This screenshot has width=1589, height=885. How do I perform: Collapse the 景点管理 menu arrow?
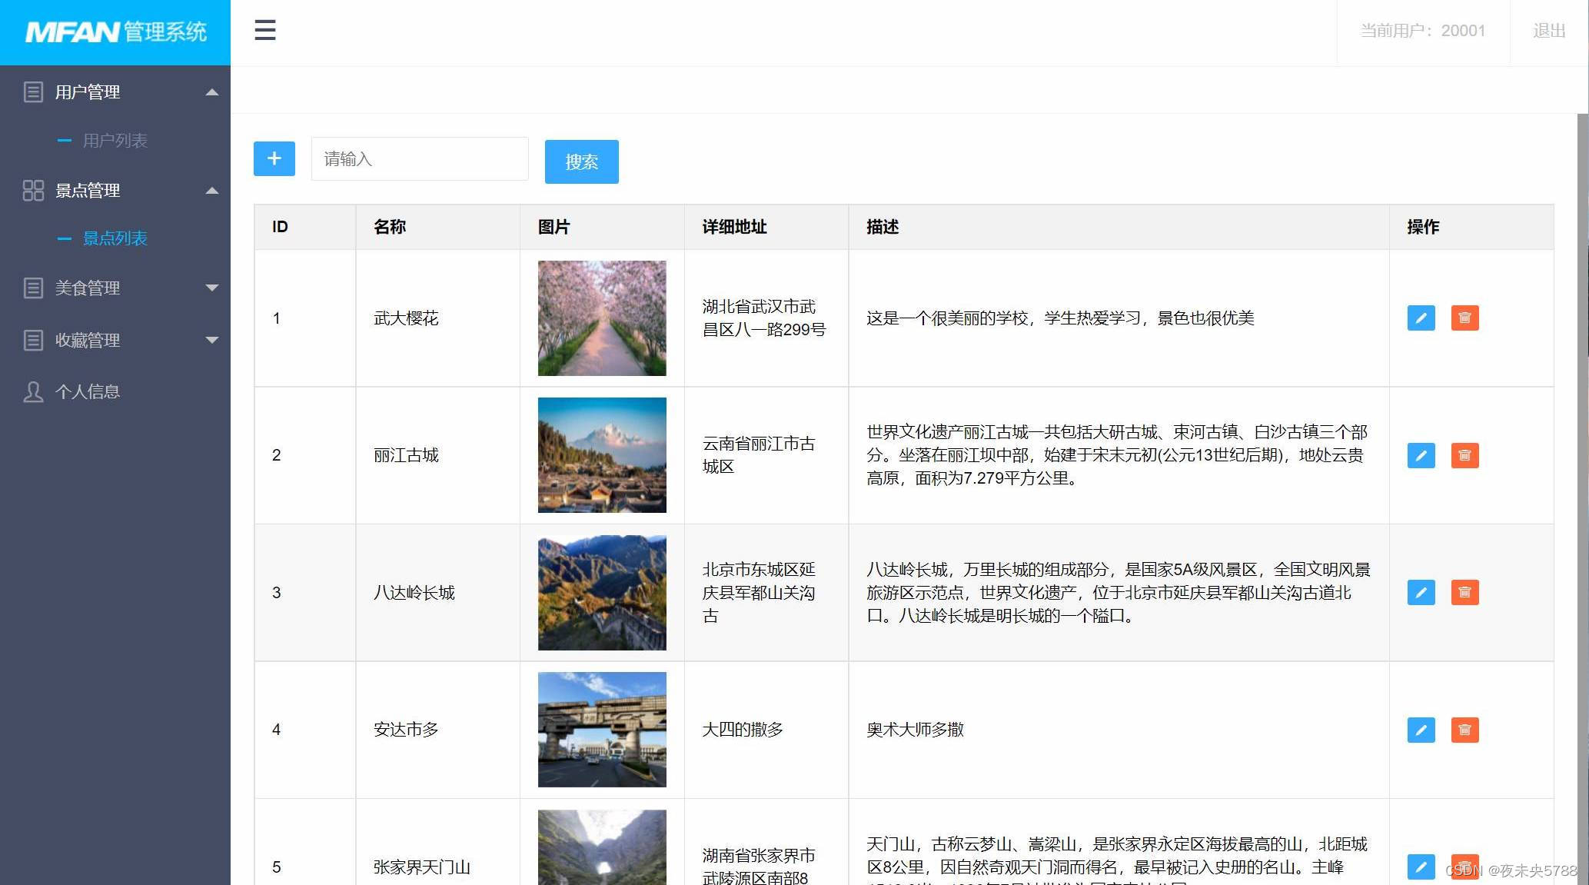[212, 191]
